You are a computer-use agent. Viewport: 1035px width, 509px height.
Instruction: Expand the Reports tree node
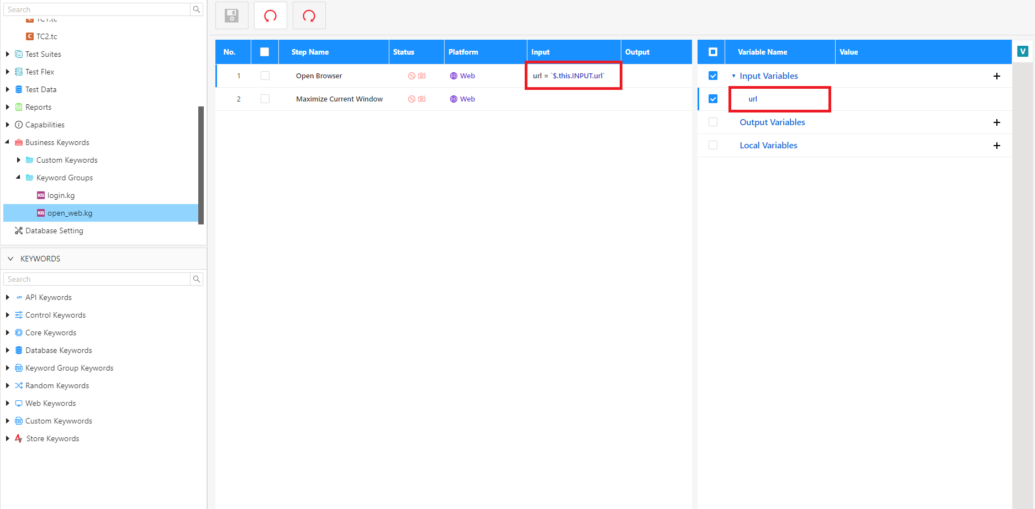coord(8,107)
